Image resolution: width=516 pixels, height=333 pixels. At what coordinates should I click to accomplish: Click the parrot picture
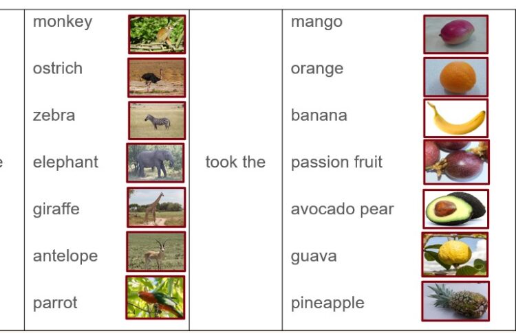155,297
